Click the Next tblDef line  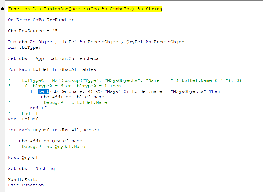pos(23,119)
